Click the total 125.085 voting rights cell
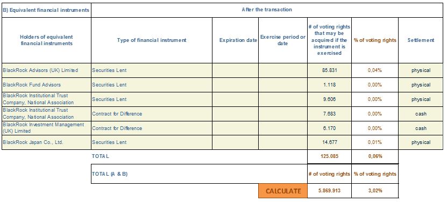Viewport: 447px width, 202px height. point(330,156)
